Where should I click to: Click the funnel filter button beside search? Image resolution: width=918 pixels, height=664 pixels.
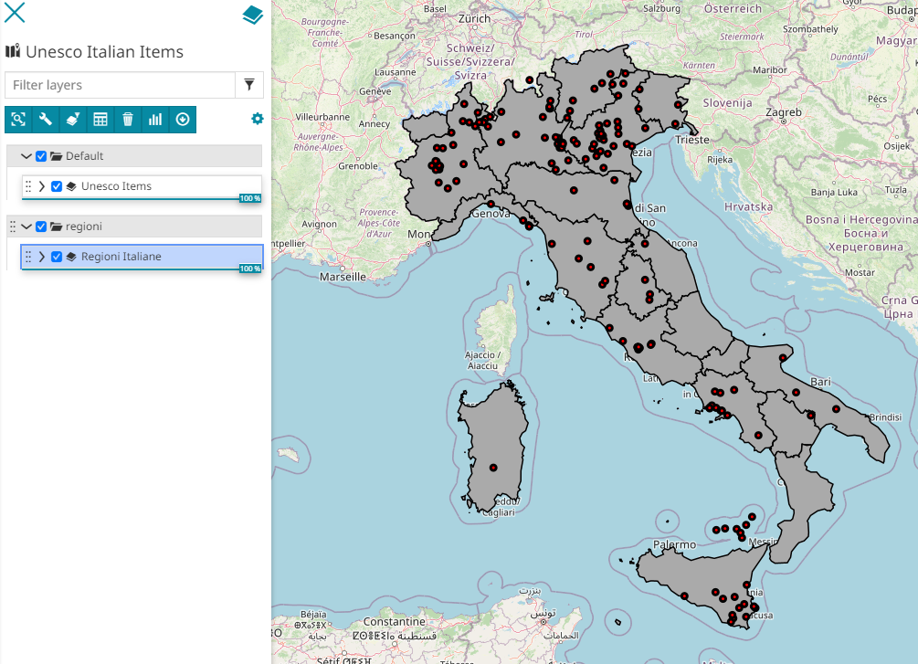click(249, 85)
